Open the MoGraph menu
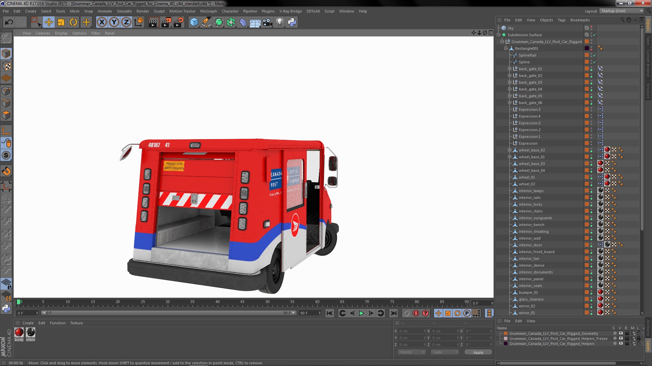Screen dimensions: 652x366 [209, 11]
